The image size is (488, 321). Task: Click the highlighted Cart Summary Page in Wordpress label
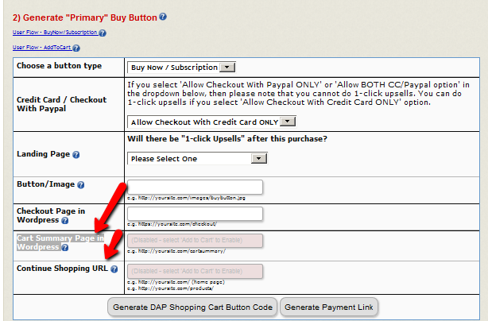tap(60, 242)
